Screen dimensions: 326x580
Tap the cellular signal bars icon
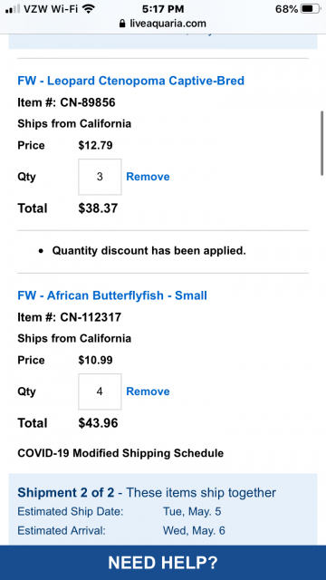[13, 9]
